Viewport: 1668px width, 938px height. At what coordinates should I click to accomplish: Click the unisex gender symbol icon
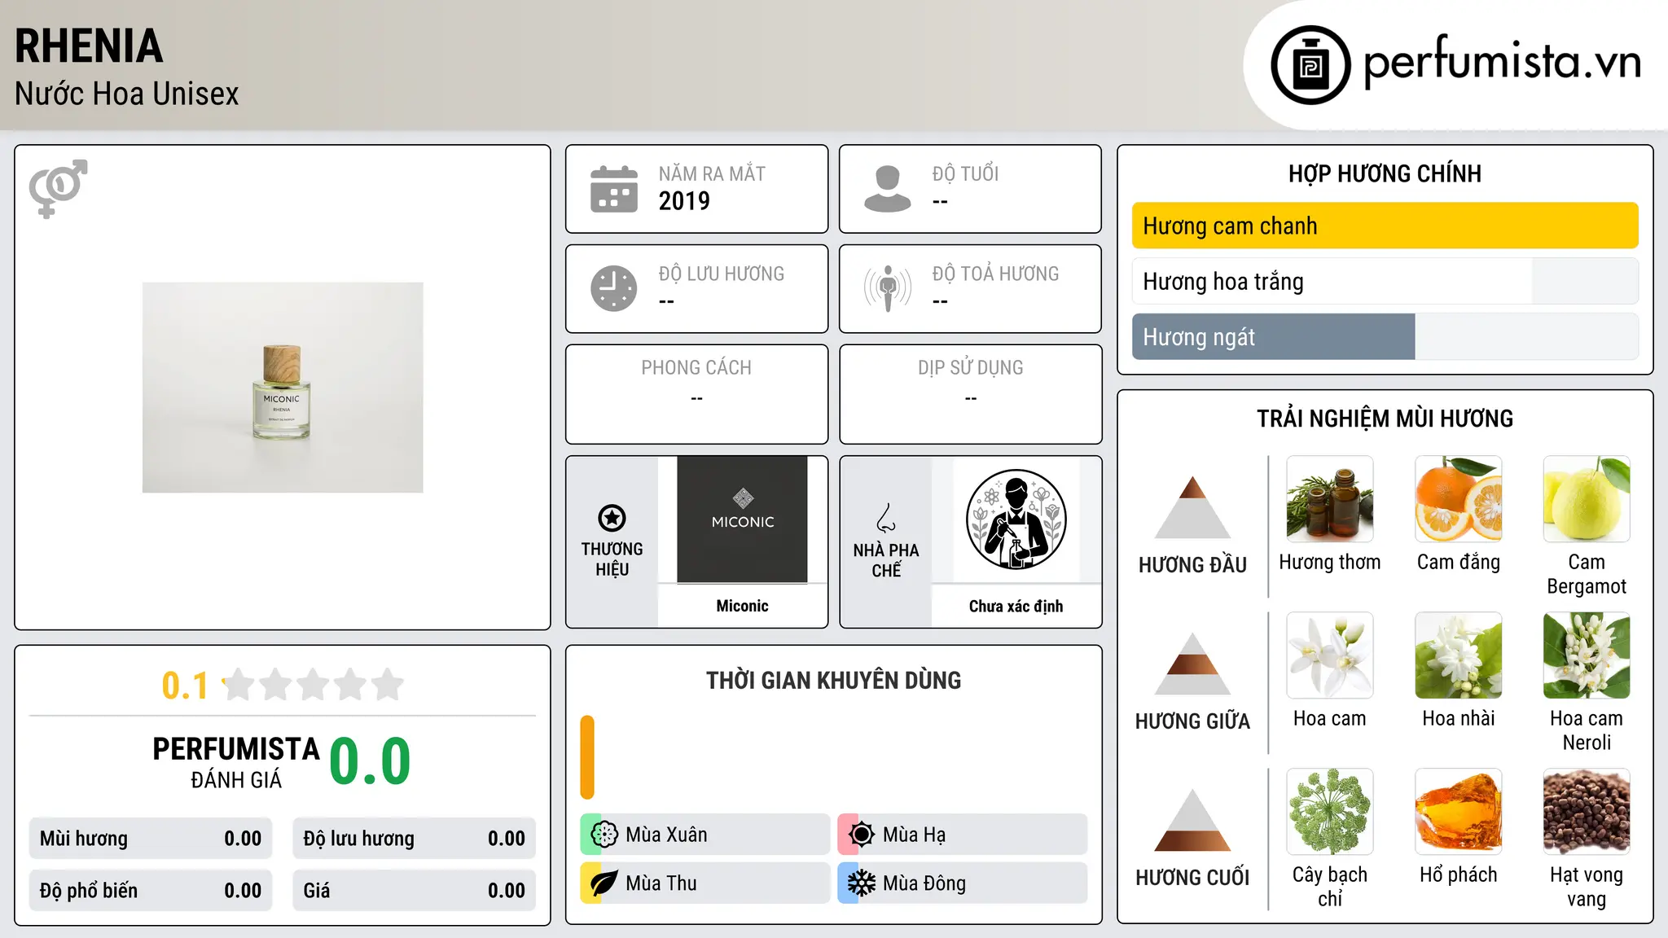(58, 188)
